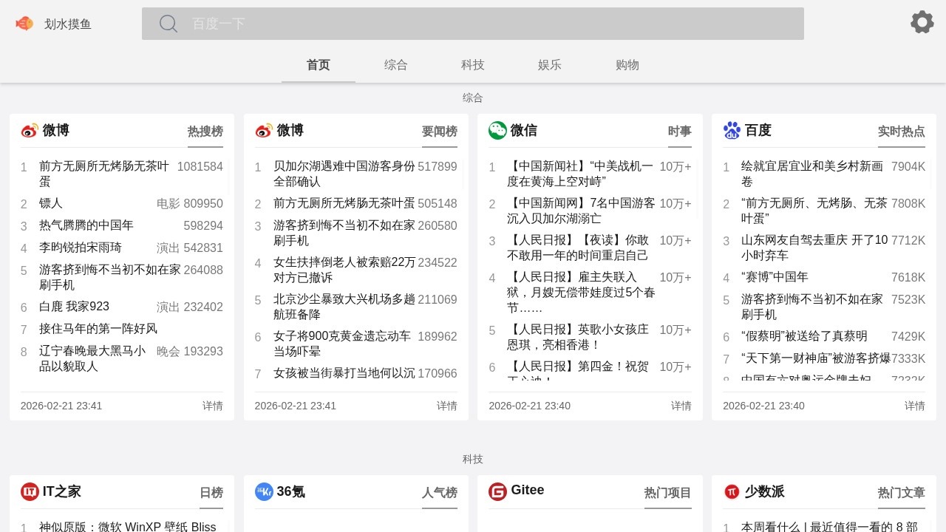Open 详情 on the Weibo 热搜榜 card
Image resolution: width=946 pixels, height=532 pixels.
click(213, 406)
